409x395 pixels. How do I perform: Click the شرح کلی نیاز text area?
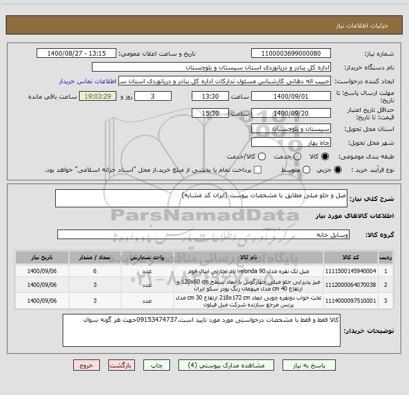[x=201, y=198]
